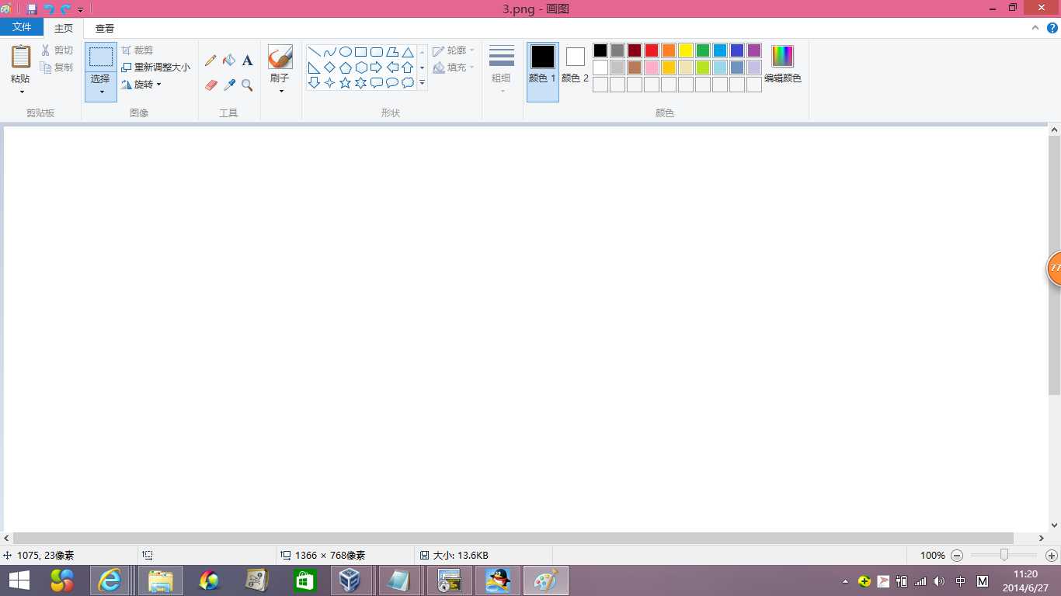Open Customize Quick Access Toolbar dropdown
This screenshot has width=1061, height=596.
tap(80, 10)
